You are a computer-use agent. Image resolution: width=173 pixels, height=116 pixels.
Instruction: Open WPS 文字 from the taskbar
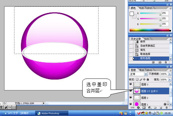click(18, 113)
